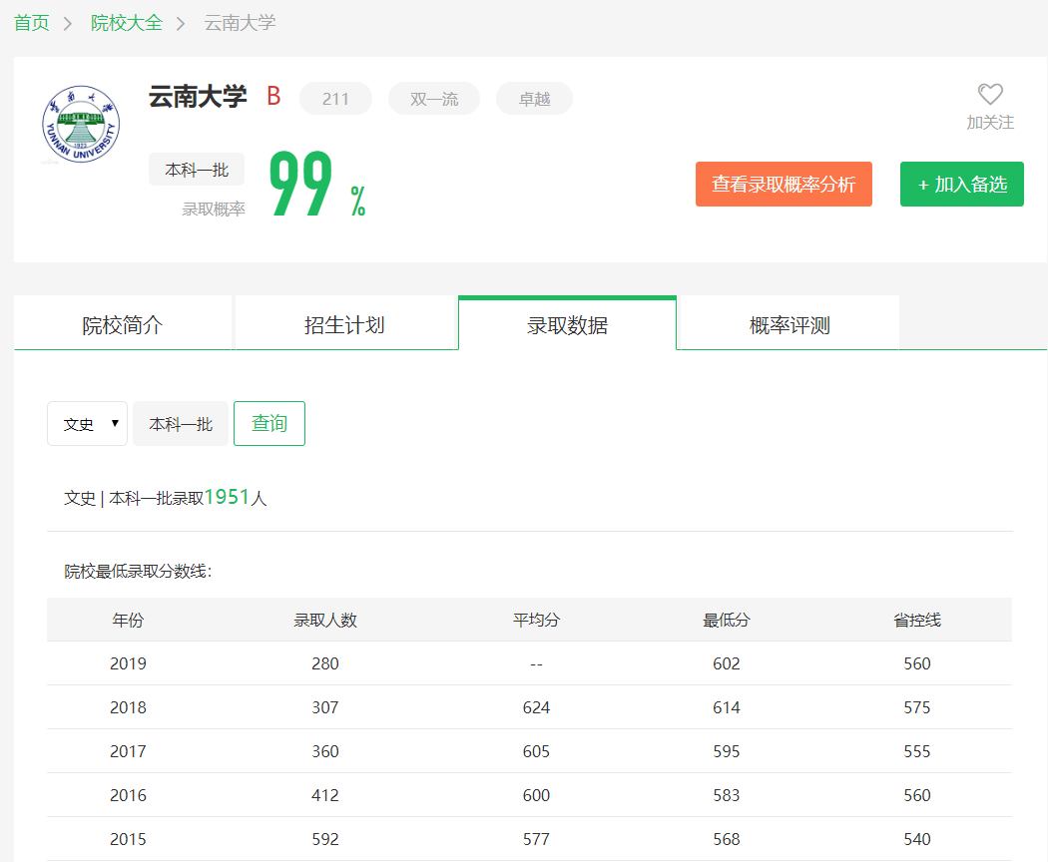Click the 加入备选 green button
This screenshot has height=862, width=1048.
(962, 185)
